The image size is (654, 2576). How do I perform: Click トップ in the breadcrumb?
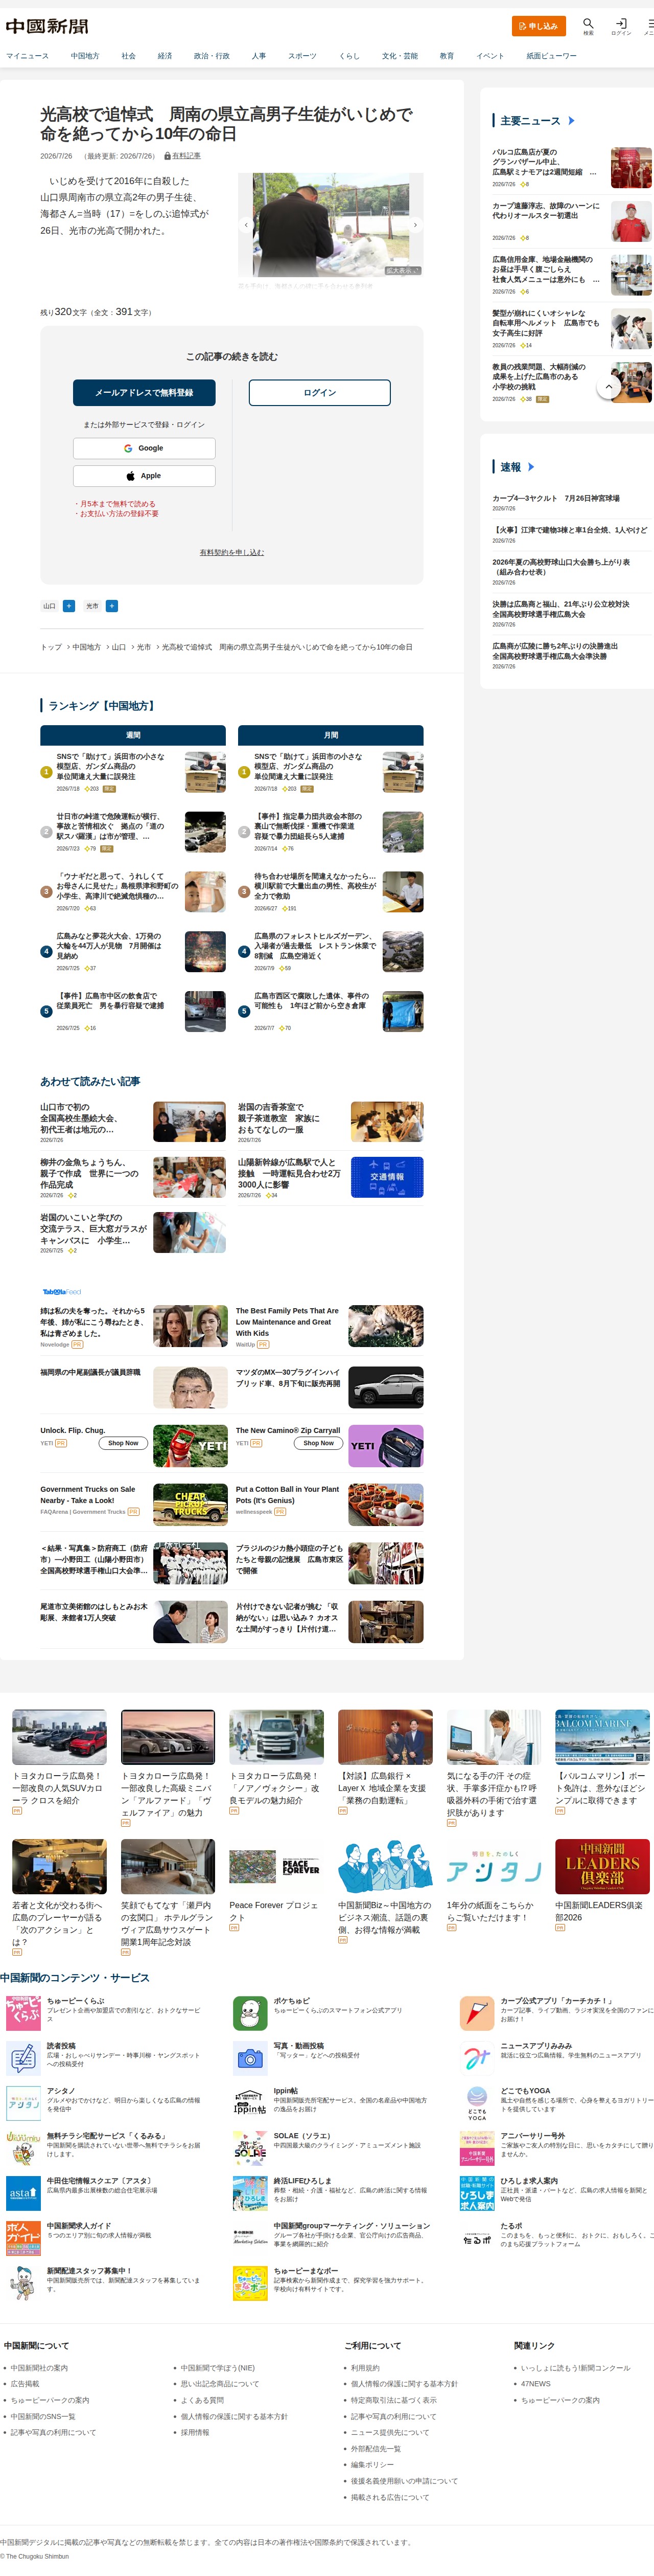(x=51, y=647)
